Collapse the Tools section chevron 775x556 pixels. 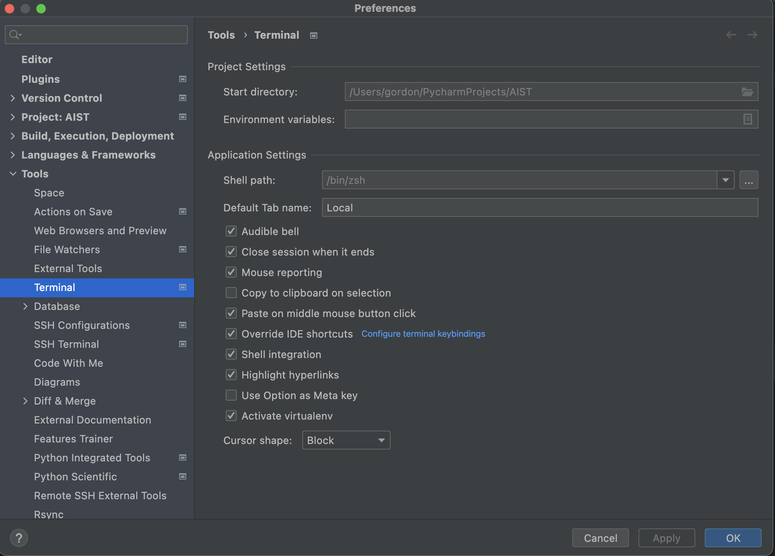[x=13, y=174]
